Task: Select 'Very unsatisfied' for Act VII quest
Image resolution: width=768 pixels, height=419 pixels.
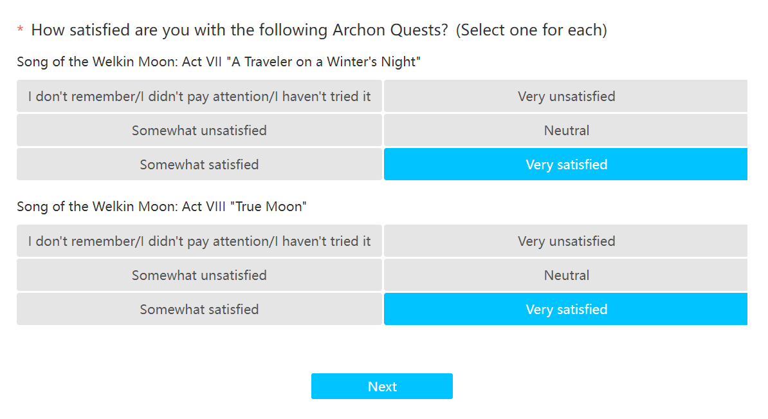Action: coord(565,97)
